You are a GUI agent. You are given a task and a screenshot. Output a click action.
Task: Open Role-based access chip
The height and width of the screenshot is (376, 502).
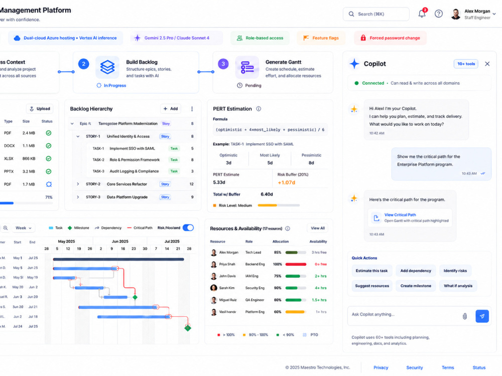pos(260,38)
